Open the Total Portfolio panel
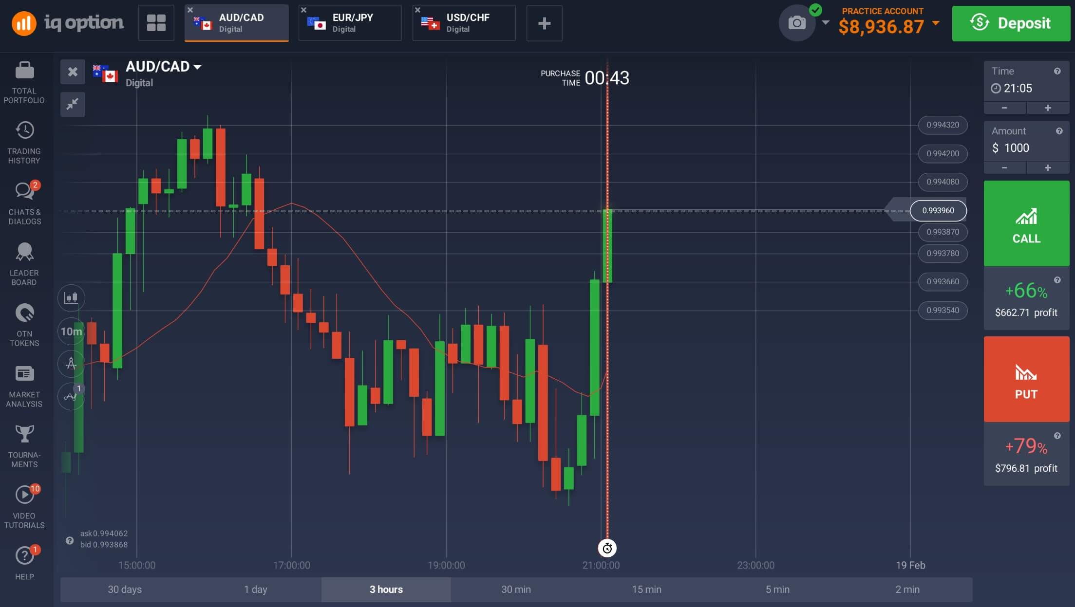1075x607 pixels. point(24,83)
